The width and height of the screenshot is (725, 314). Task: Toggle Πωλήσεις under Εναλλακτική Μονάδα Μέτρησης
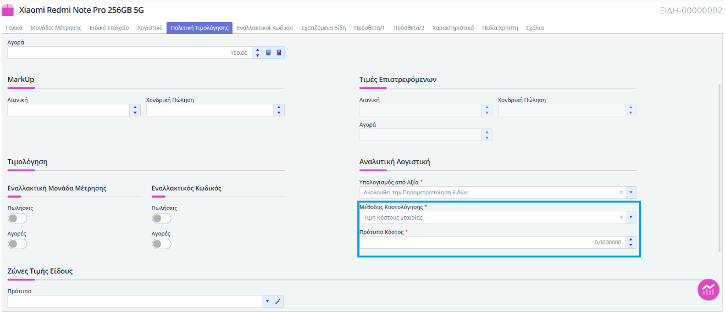click(x=17, y=218)
